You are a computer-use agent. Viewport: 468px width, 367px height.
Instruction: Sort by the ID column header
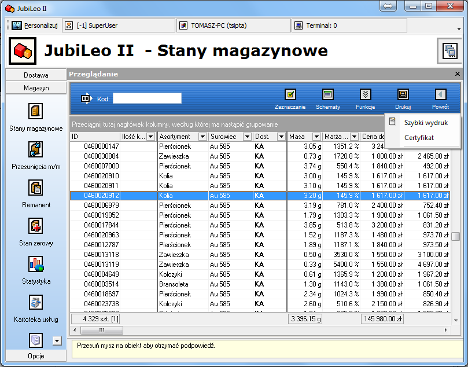coord(95,137)
